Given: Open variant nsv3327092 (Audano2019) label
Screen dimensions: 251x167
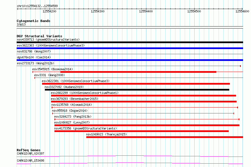Looking at the screenshot, I should point(64,87).
